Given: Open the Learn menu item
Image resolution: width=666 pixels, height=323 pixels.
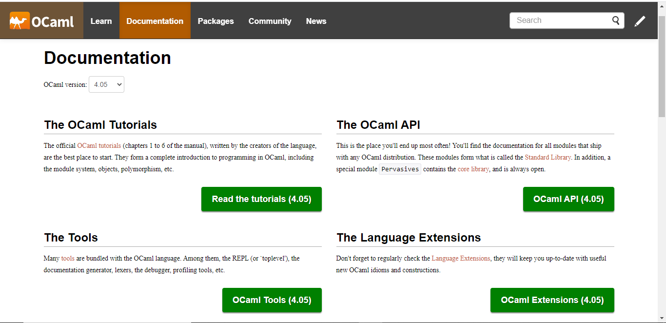Looking at the screenshot, I should coord(101,21).
